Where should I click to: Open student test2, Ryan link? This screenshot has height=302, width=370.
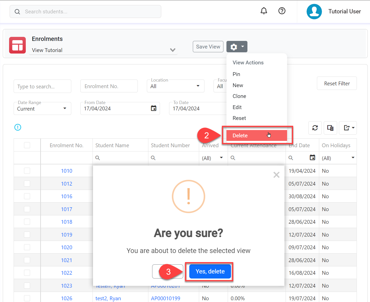(x=108, y=298)
